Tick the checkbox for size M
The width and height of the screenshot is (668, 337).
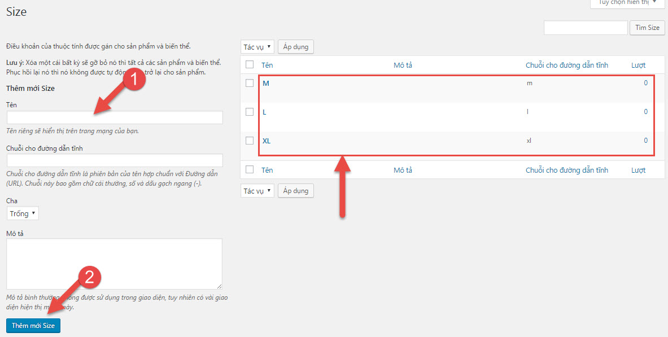[x=250, y=83]
